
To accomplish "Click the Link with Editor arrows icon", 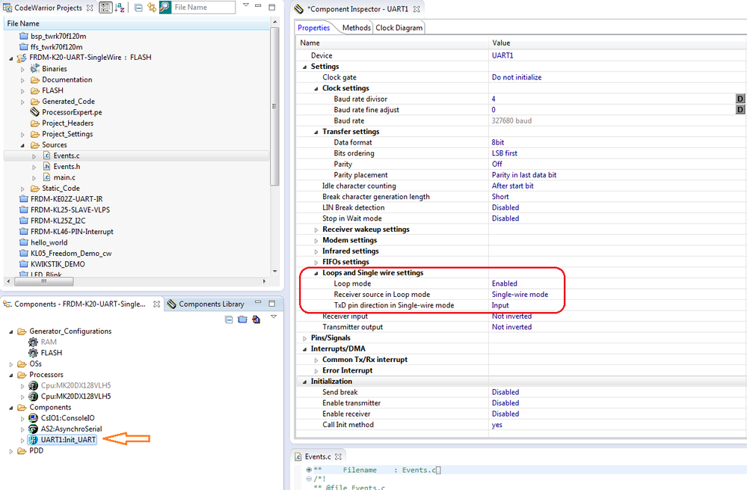I will pos(152,7).
